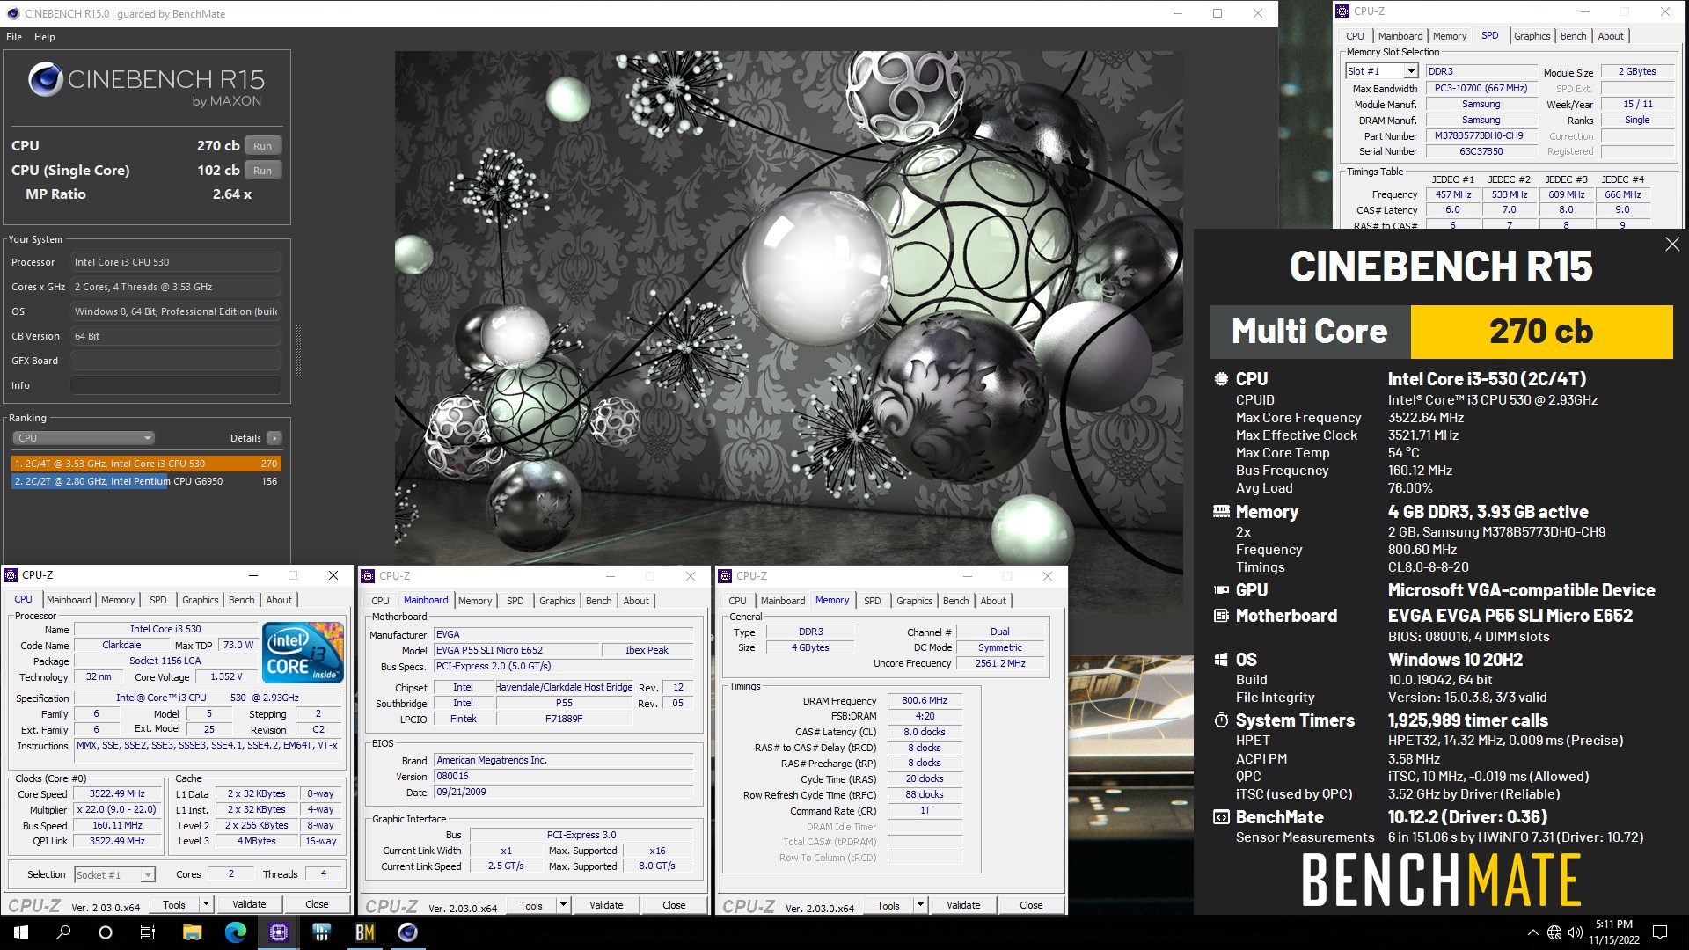Open Slot #1 memory slot dropdown

1382,71
